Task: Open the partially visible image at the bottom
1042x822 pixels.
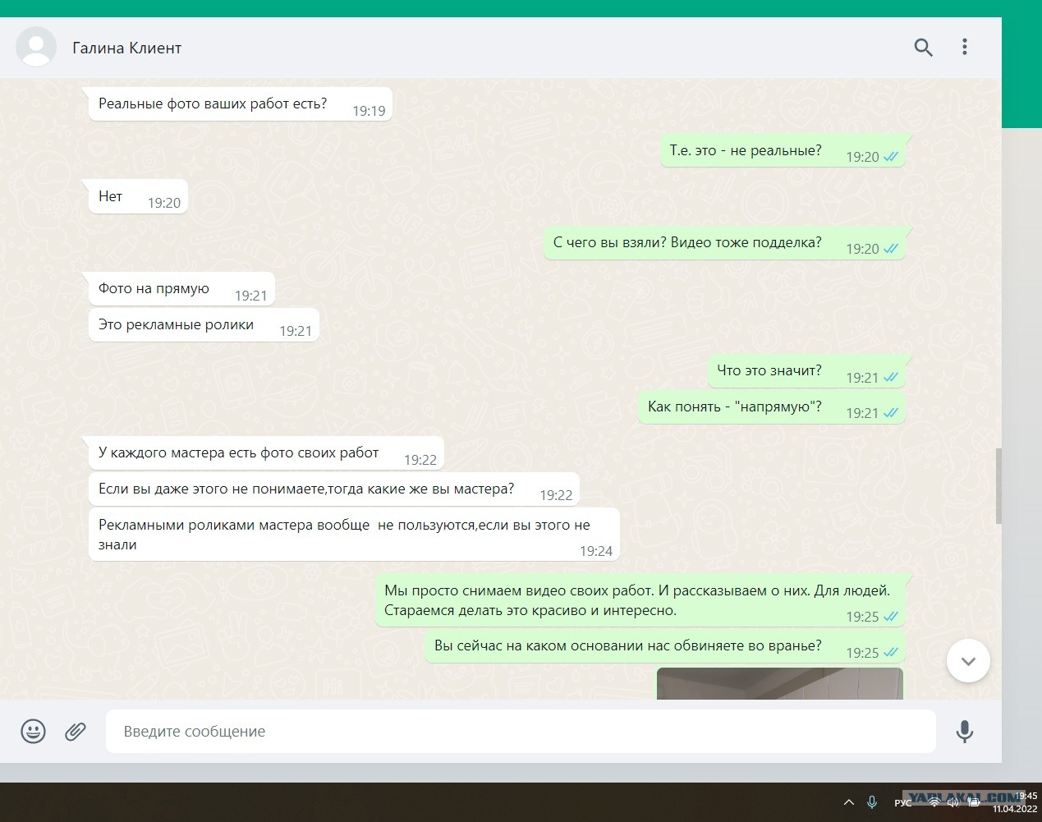Action: pyautogui.click(x=779, y=683)
